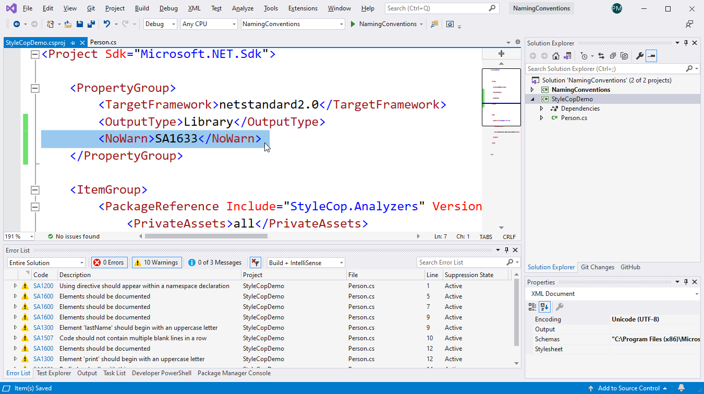
Task: Open the 191 % zoom level dropdown
Action: tap(20, 236)
